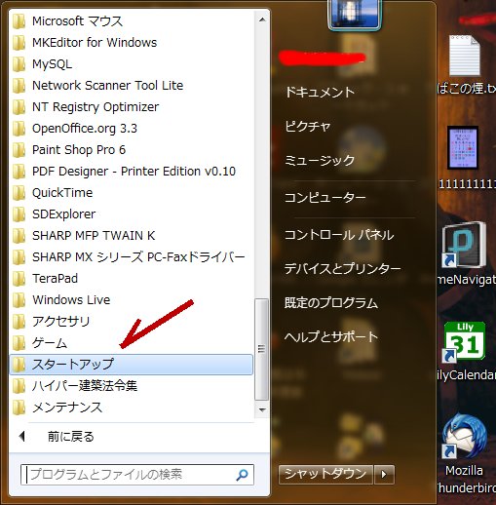
Task: Open the Microsoft マウス folder icon
Action: click(x=19, y=21)
